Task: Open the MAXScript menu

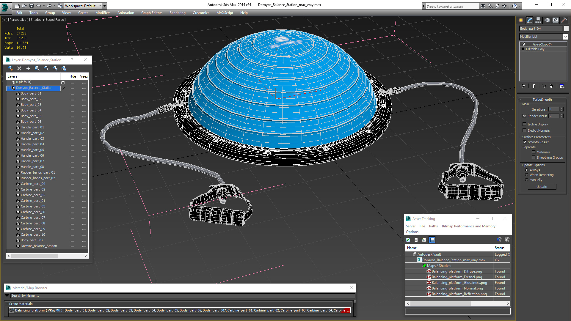Action: (x=225, y=13)
